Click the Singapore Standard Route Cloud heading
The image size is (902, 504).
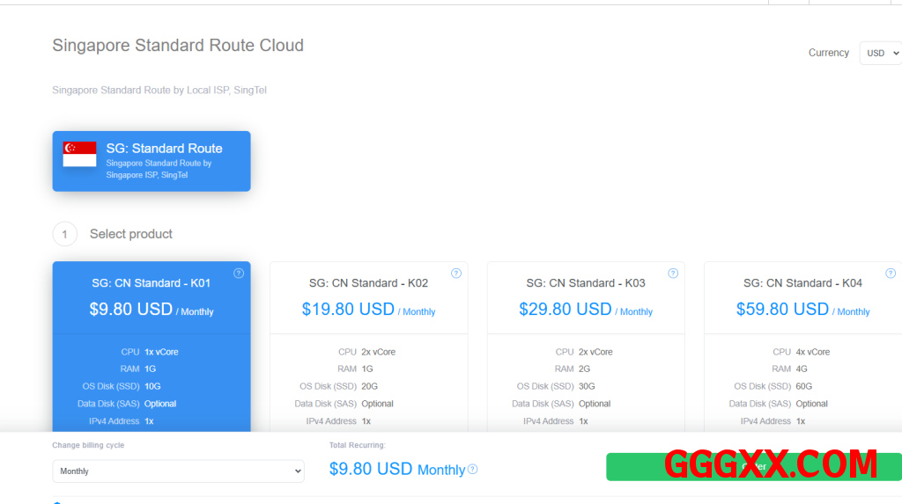(178, 46)
